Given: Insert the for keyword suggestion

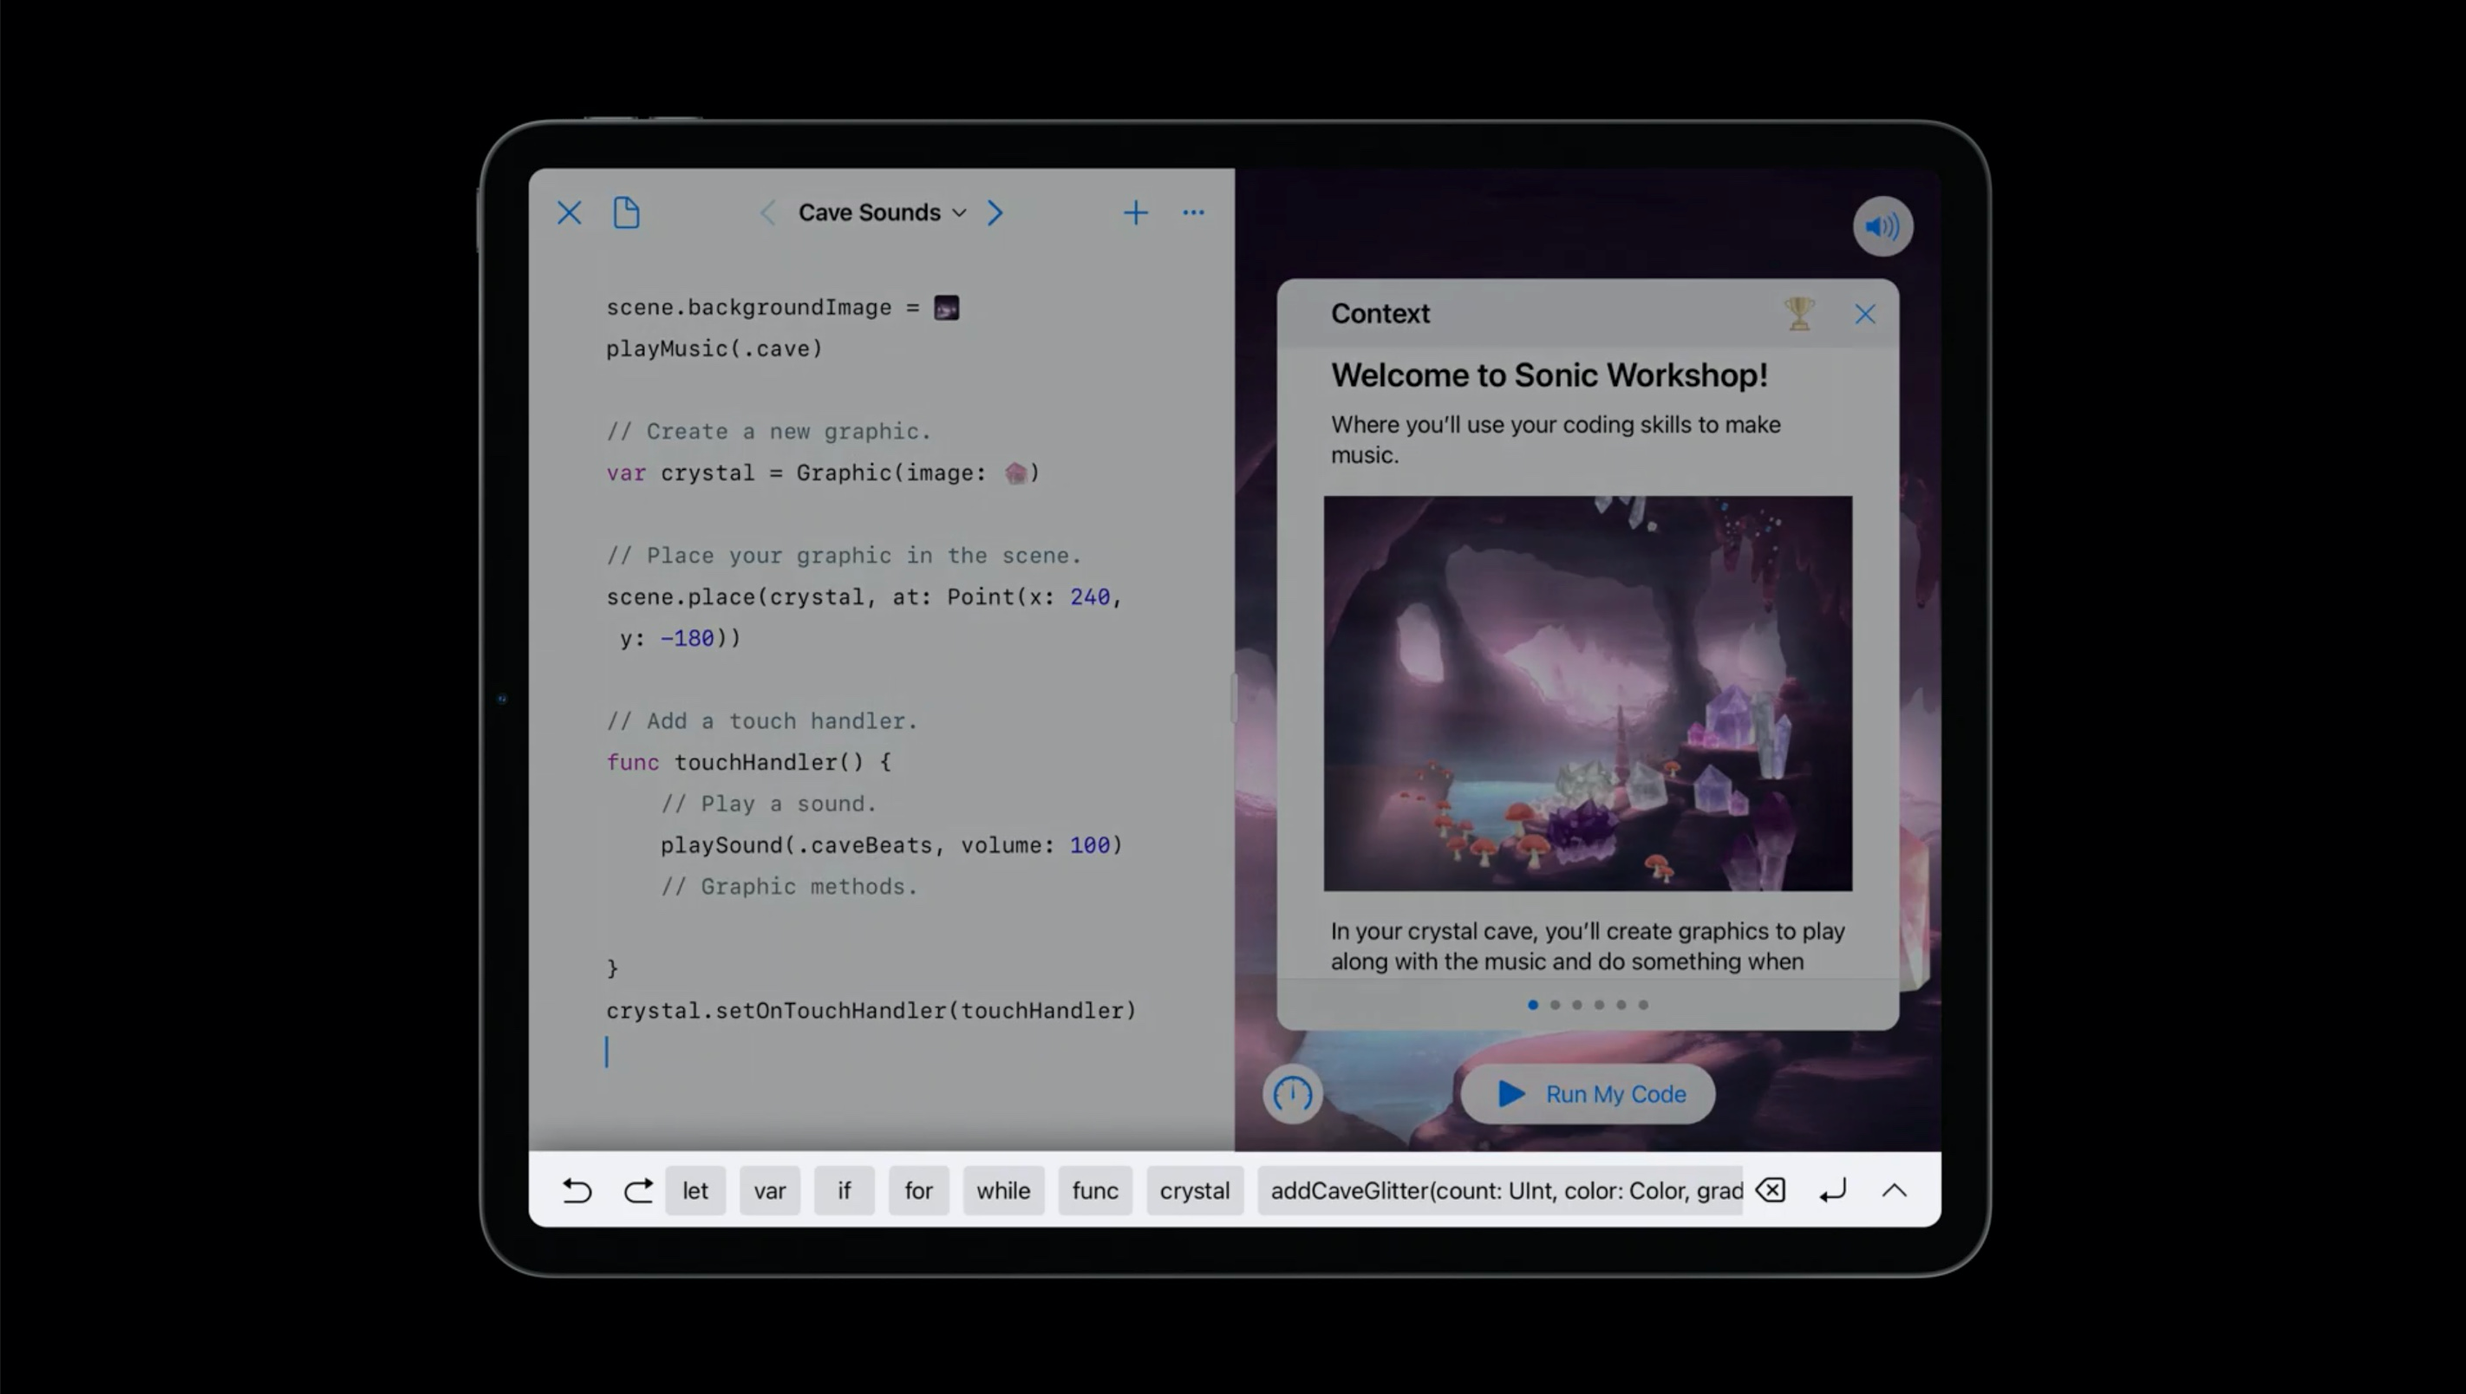Looking at the screenshot, I should [x=918, y=1190].
